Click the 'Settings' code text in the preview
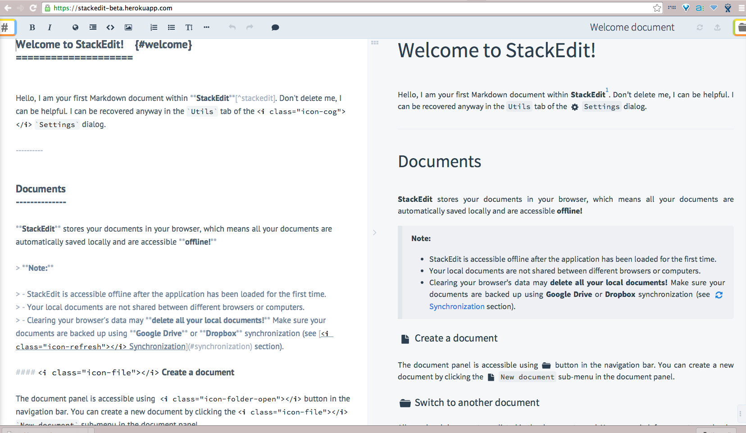Viewport: 746px width, 433px height. coord(602,107)
